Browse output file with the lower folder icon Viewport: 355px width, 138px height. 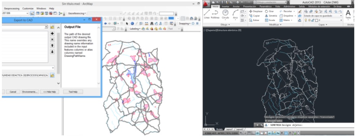pos(52,75)
